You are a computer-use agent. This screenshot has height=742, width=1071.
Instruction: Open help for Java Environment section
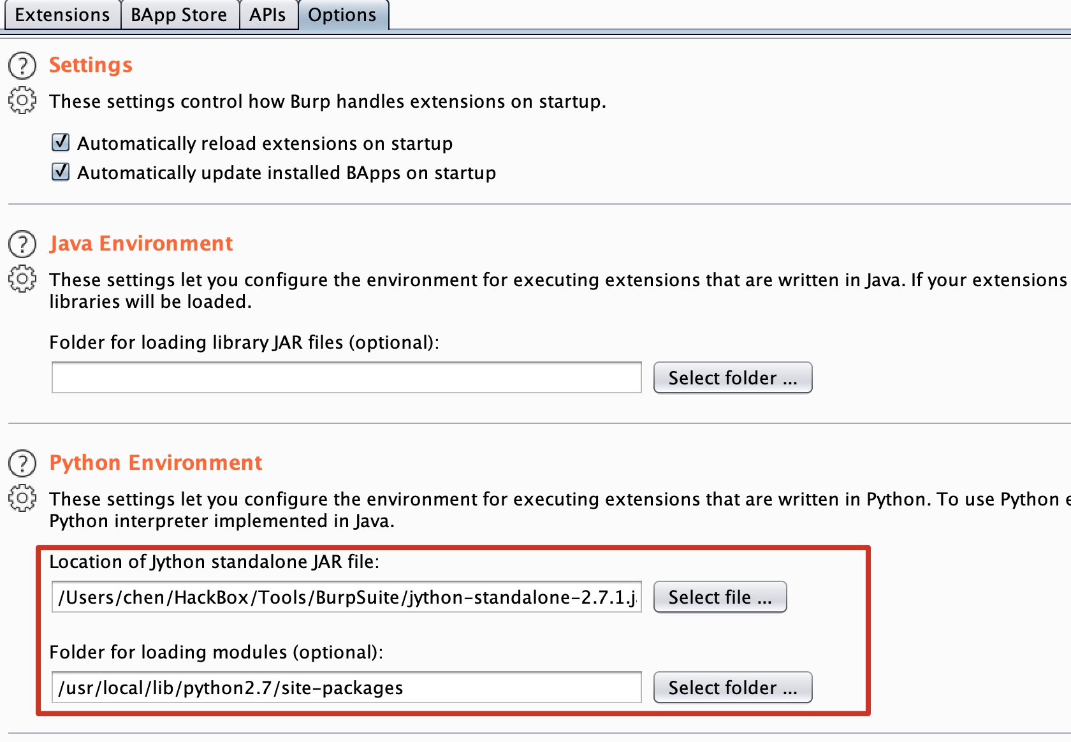coord(22,244)
